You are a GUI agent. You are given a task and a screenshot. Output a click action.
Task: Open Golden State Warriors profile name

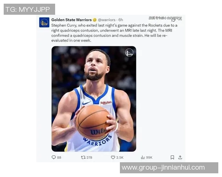tap(71, 20)
